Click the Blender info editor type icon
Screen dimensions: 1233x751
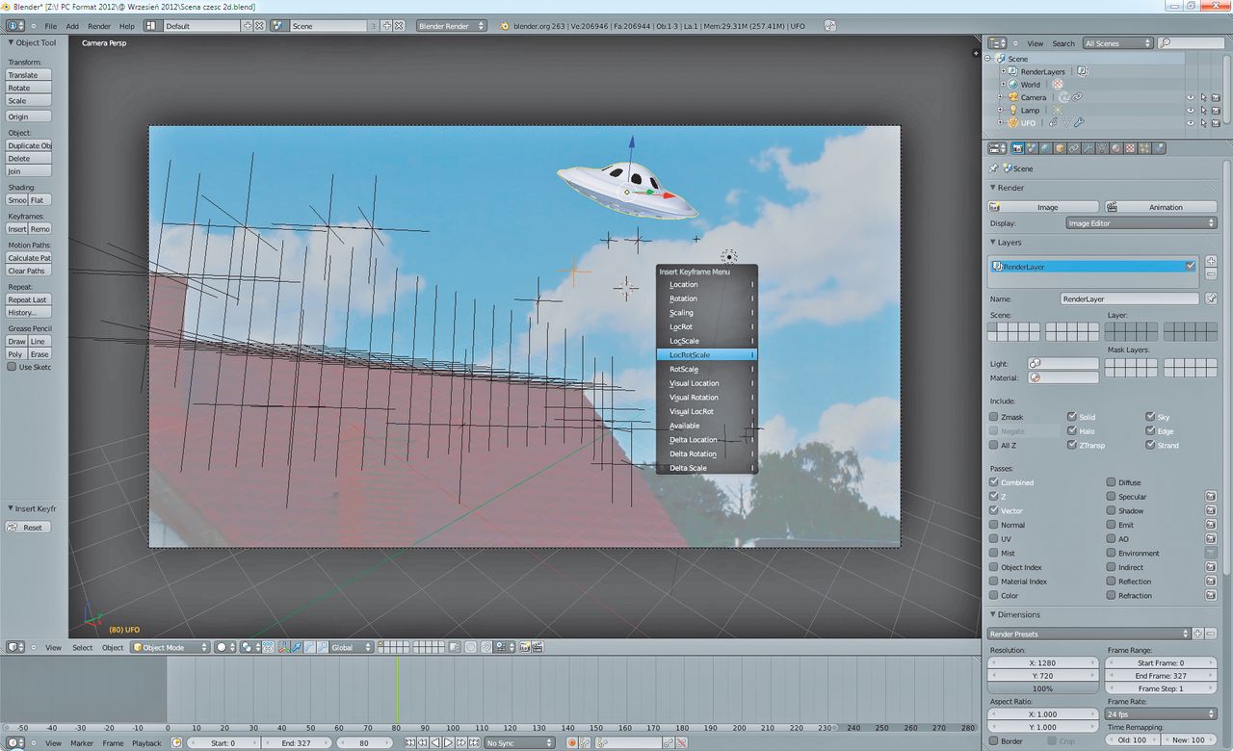(13, 26)
